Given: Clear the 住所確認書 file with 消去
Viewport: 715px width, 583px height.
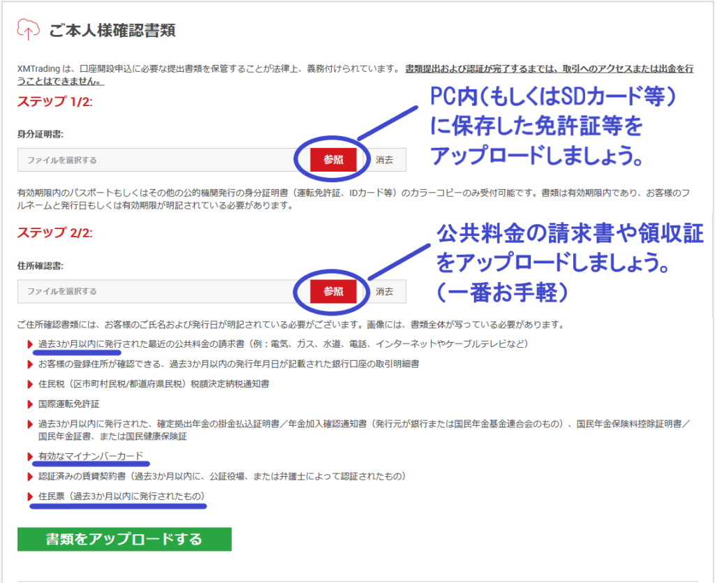Looking at the screenshot, I should (384, 291).
